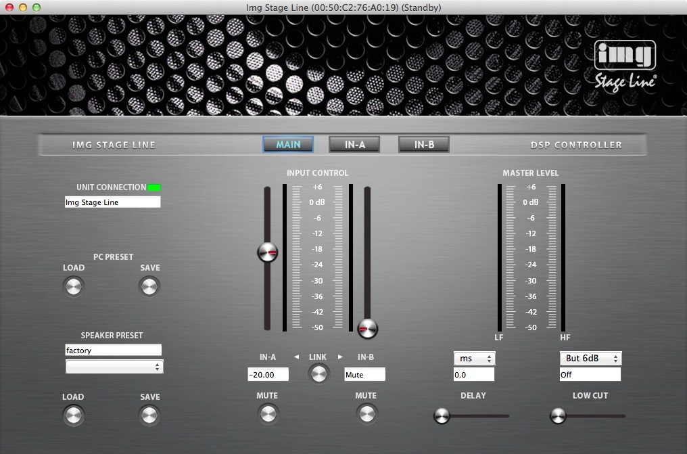Screen dimensions: 687x454
Task: Click the low cut value field showing Off
Action: point(590,375)
